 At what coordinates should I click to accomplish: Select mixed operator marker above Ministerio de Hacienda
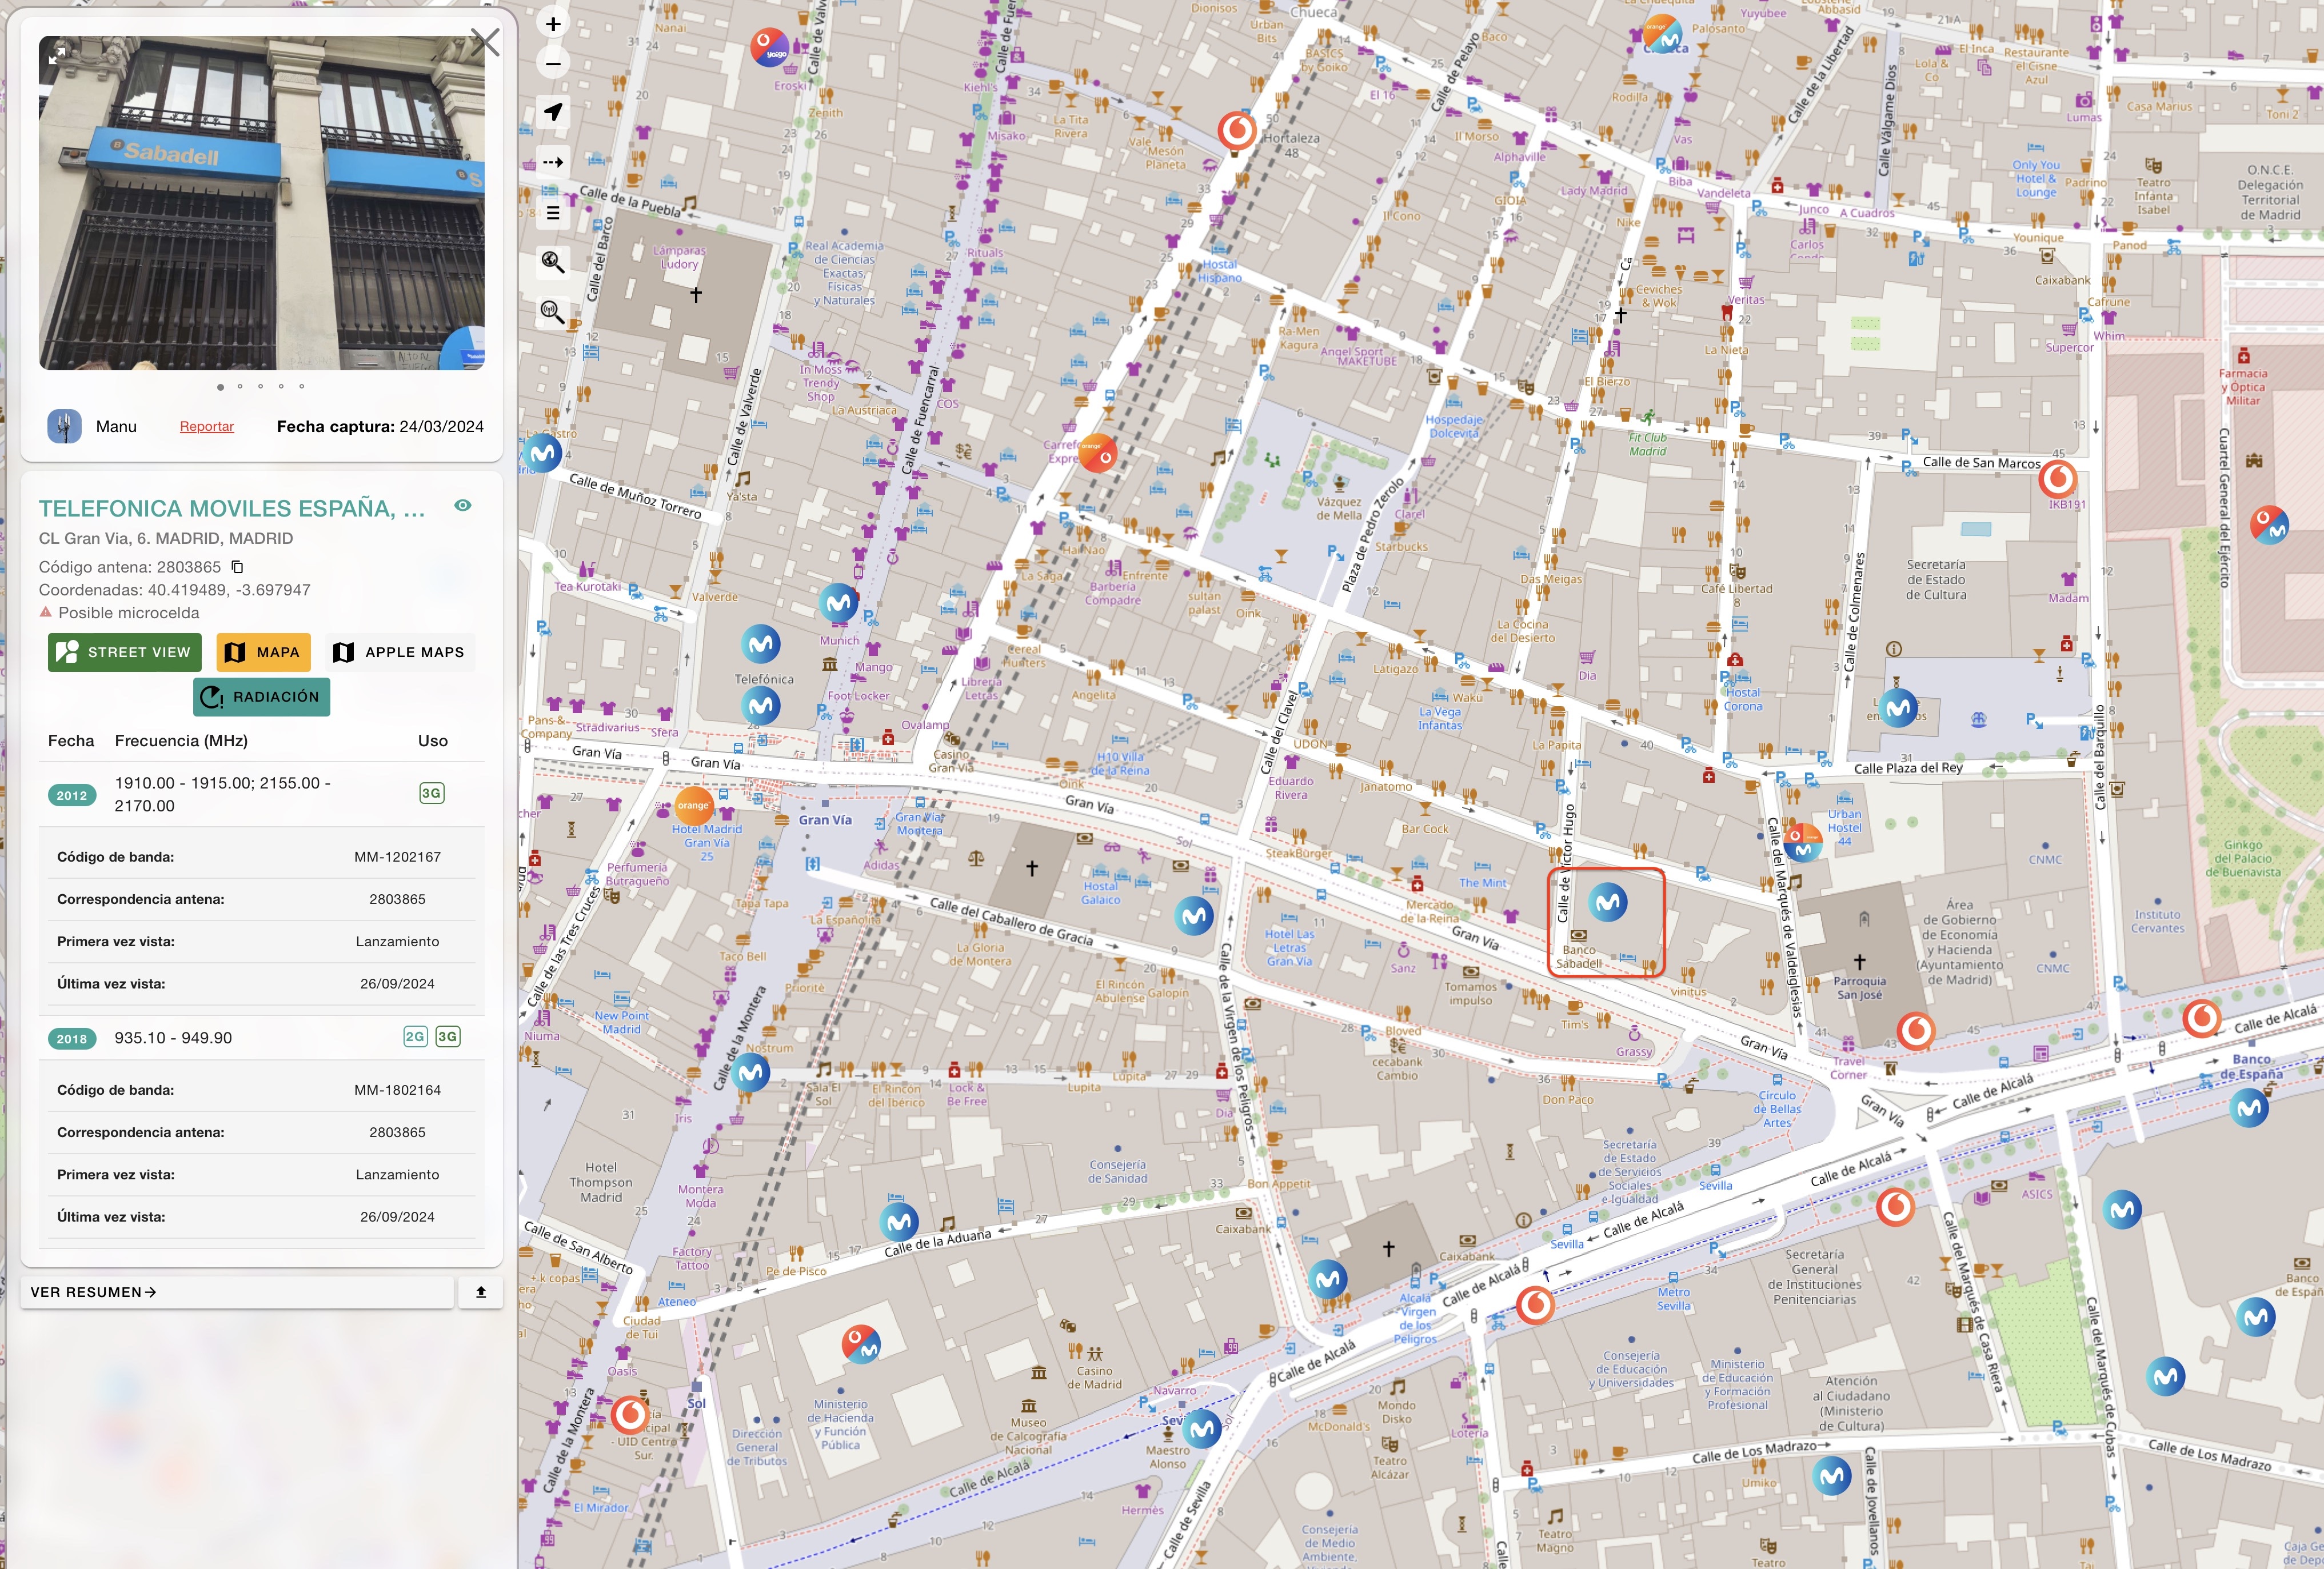pos(861,1344)
